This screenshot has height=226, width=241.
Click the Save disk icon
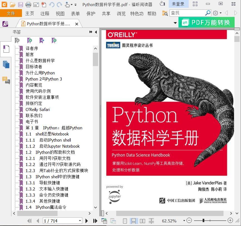[21, 5]
